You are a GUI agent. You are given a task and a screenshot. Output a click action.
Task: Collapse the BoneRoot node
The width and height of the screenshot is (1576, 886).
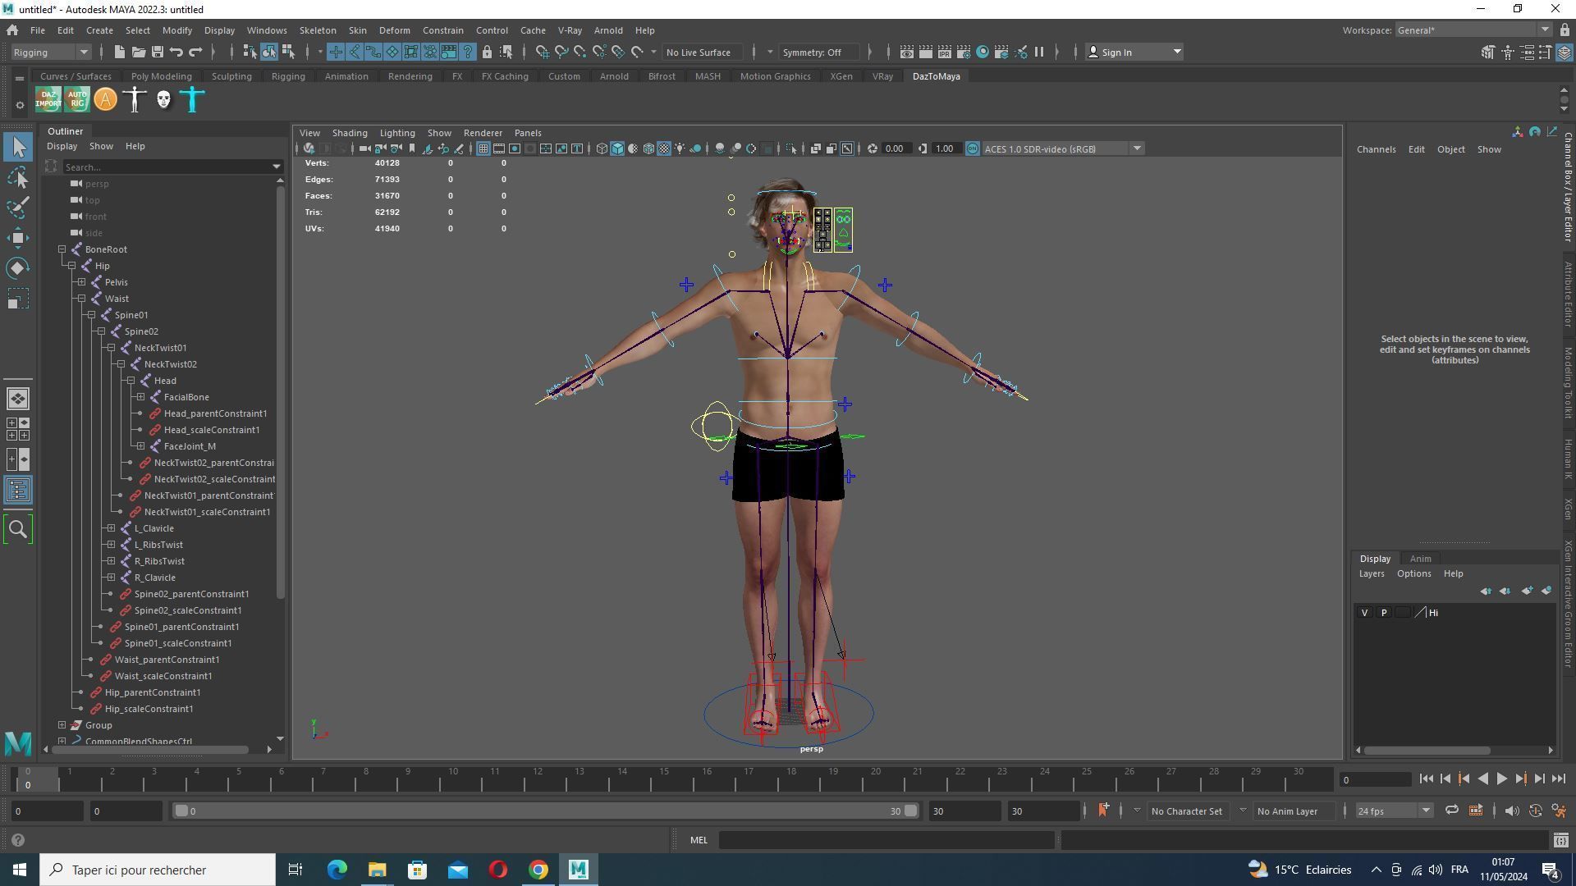click(62, 249)
